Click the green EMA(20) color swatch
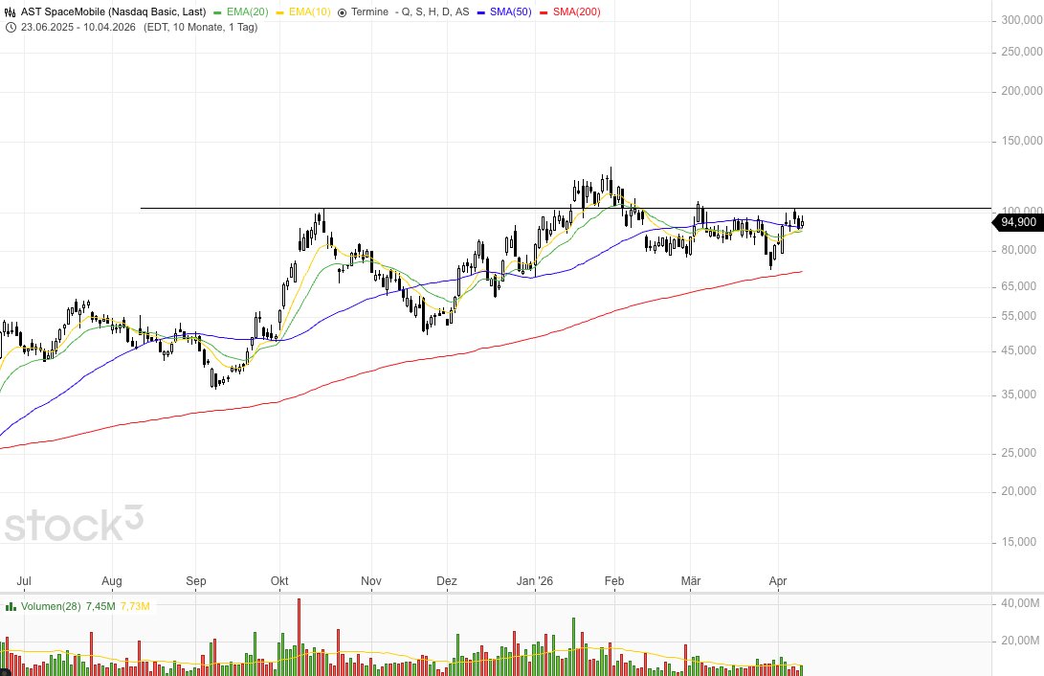This screenshot has height=676, width=1044. click(x=218, y=12)
